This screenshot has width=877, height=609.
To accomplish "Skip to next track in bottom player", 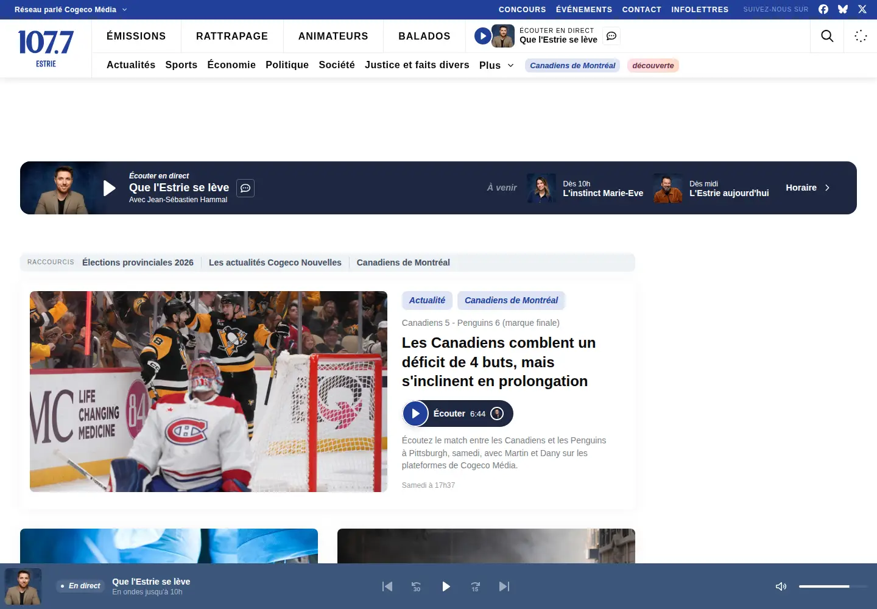I will pyautogui.click(x=504, y=586).
